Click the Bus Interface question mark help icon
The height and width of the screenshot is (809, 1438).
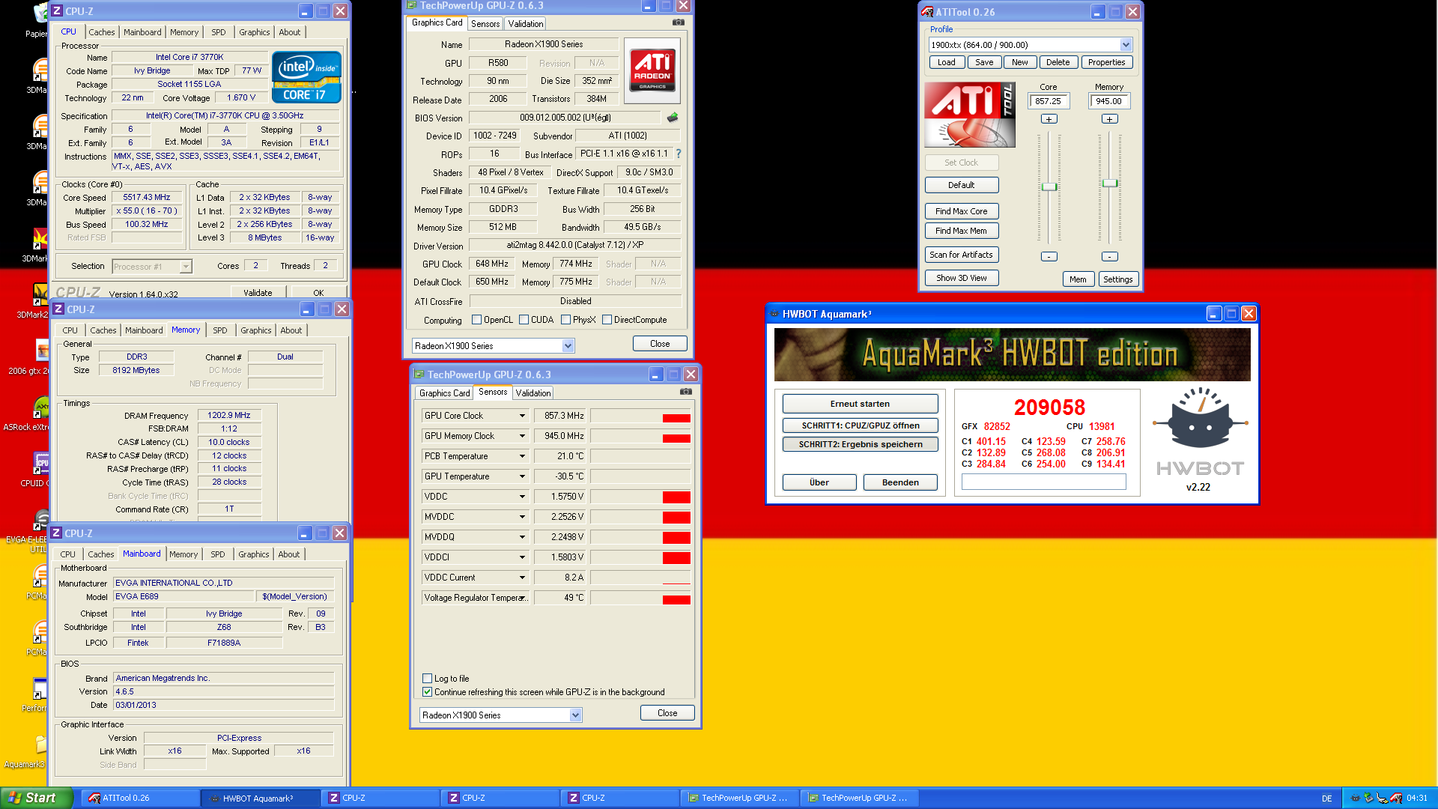(679, 154)
